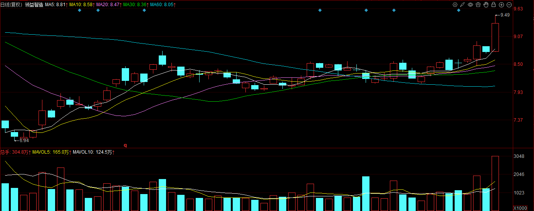This screenshot has width=534, height=211.
Task: Select the tallest red volume bar
Action: [x=495, y=183]
